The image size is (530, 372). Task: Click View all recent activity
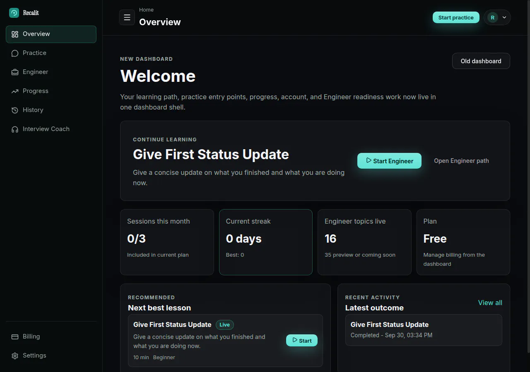point(490,303)
